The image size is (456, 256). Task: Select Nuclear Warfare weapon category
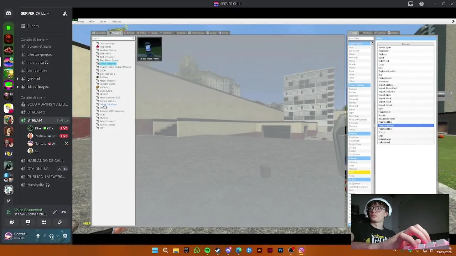[108, 101]
